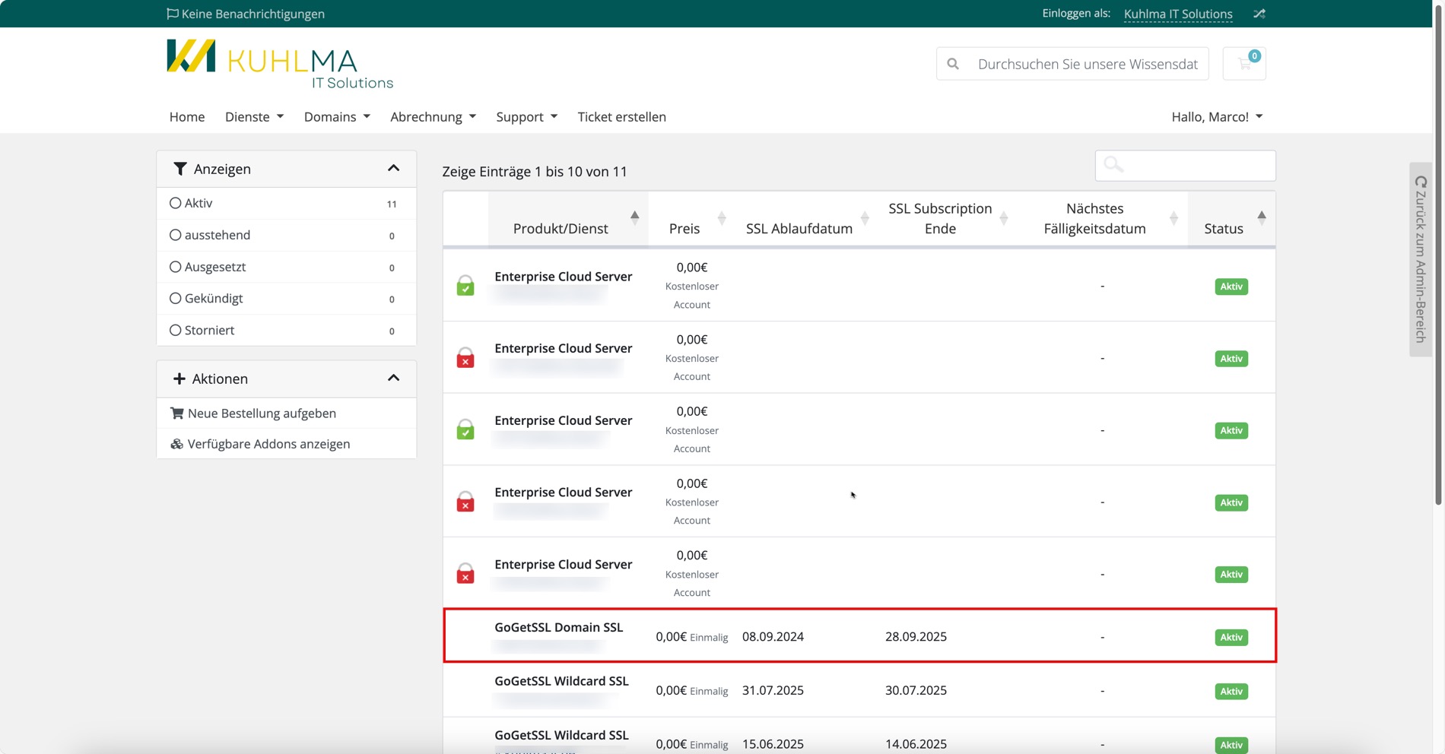This screenshot has height=754, width=1445.
Task: Click date 28.09.2025 in SSL Subscription Ende
Action: click(916, 636)
